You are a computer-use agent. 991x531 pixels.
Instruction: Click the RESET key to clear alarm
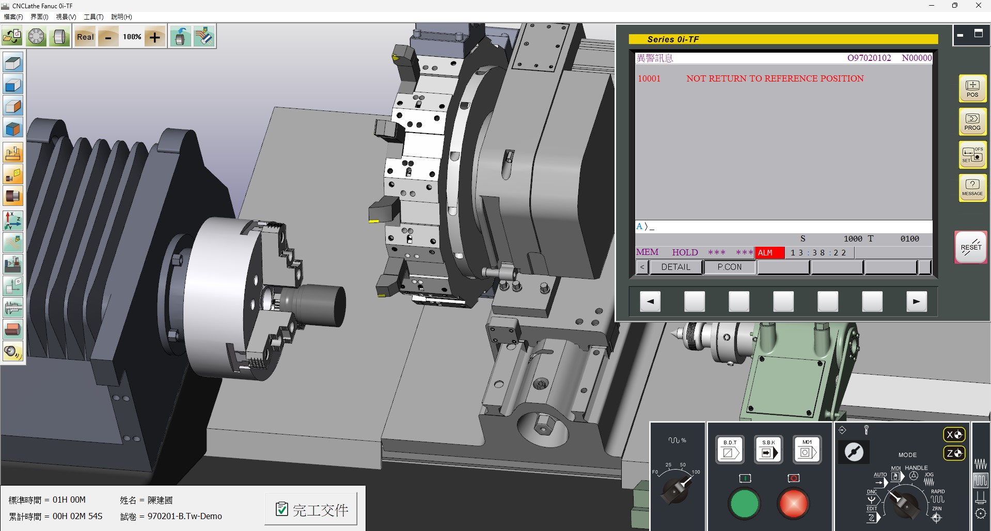971,247
